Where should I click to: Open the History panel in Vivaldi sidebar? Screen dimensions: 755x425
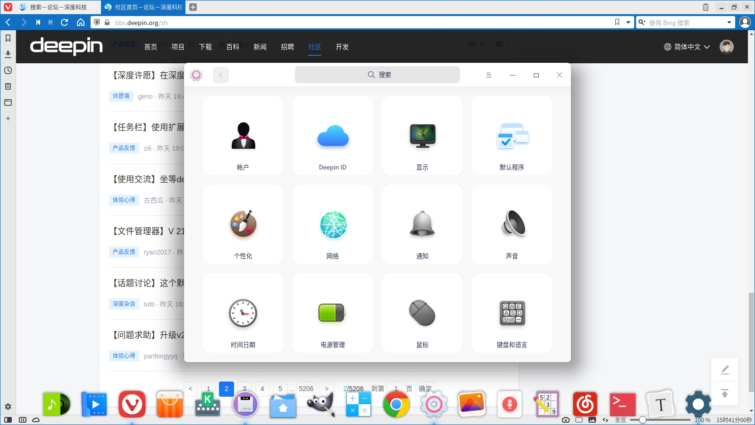click(x=8, y=70)
